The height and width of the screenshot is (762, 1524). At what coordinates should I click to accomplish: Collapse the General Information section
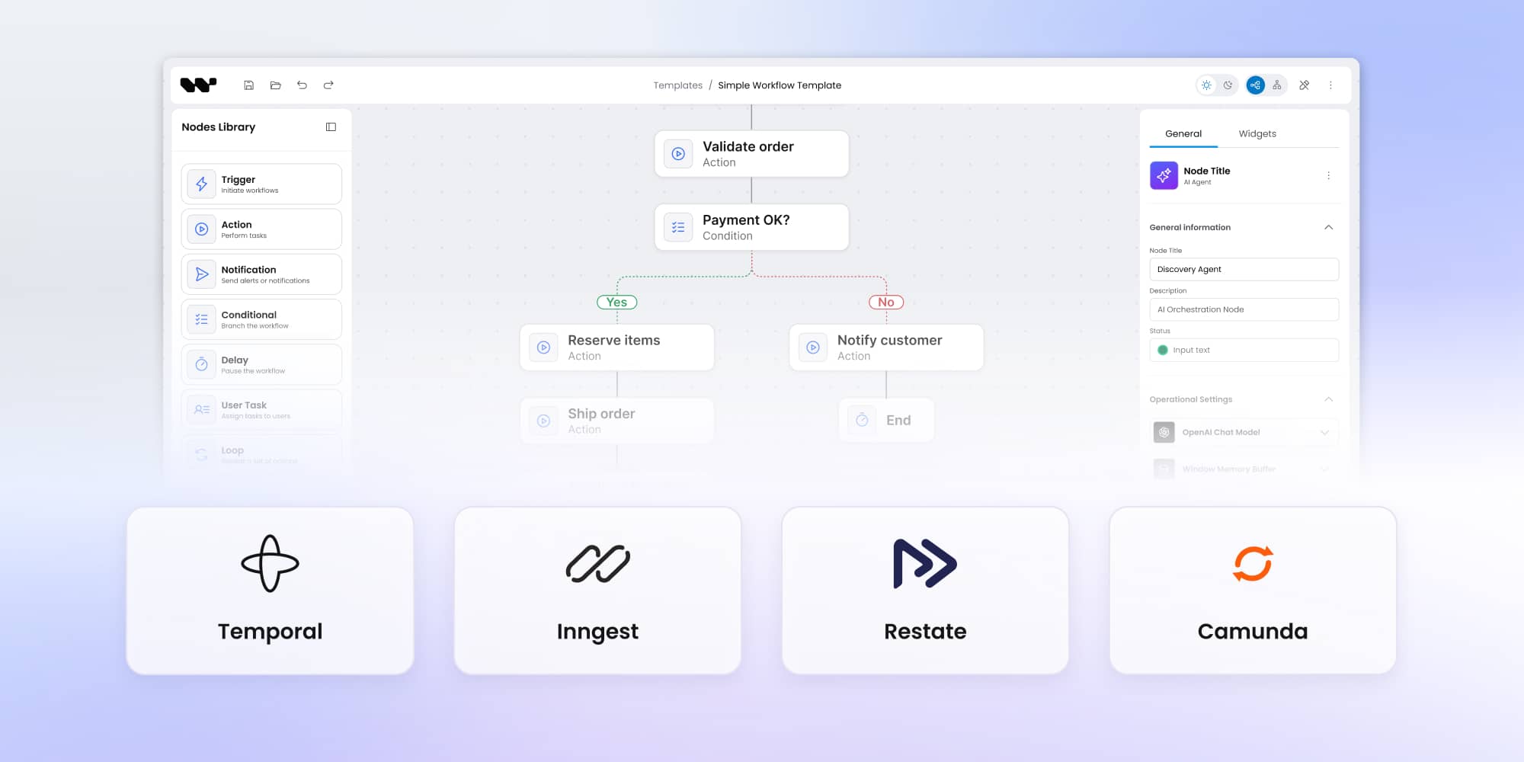coord(1328,227)
